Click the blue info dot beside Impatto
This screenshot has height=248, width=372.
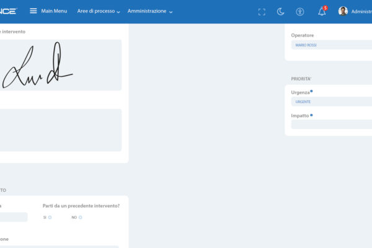tap(311, 115)
